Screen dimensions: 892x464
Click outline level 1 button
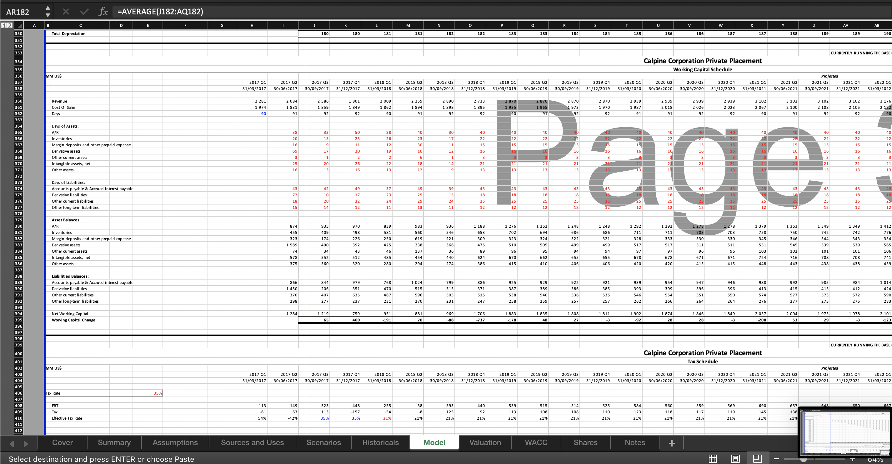(x=3, y=25)
